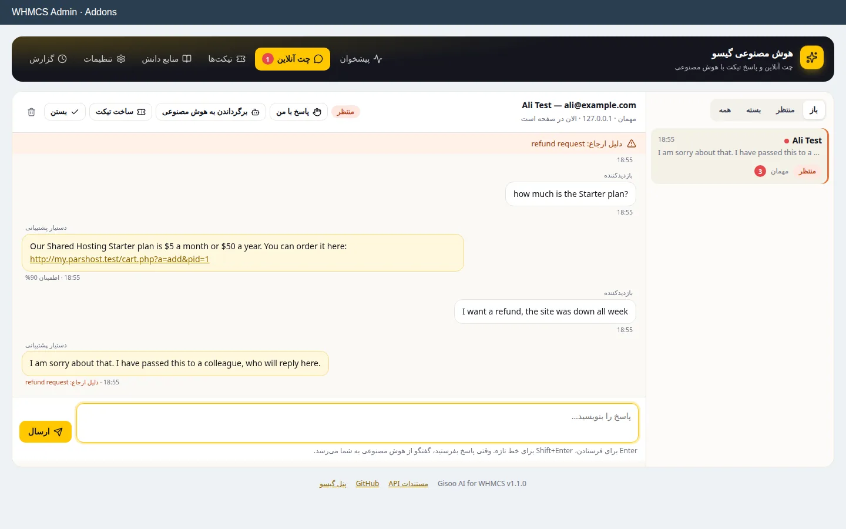Image resolution: width=846 pixels, height=529 pixels.
Task: Click the "هوش مصنوعی گیسو" app title
Action: (752, 53)
